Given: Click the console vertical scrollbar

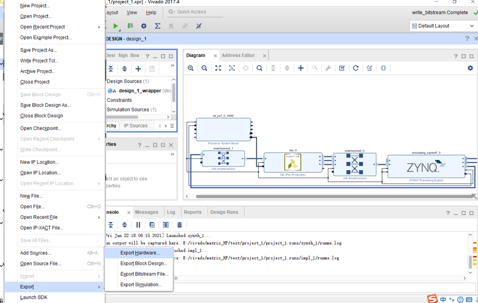Looking at the screenshot, I should click(470, 262).
